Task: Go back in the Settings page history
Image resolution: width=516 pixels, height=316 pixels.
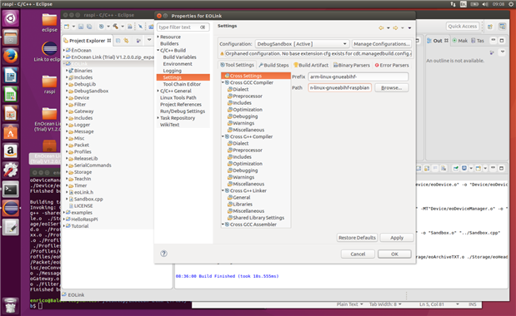Action: (x=381, y=28)
